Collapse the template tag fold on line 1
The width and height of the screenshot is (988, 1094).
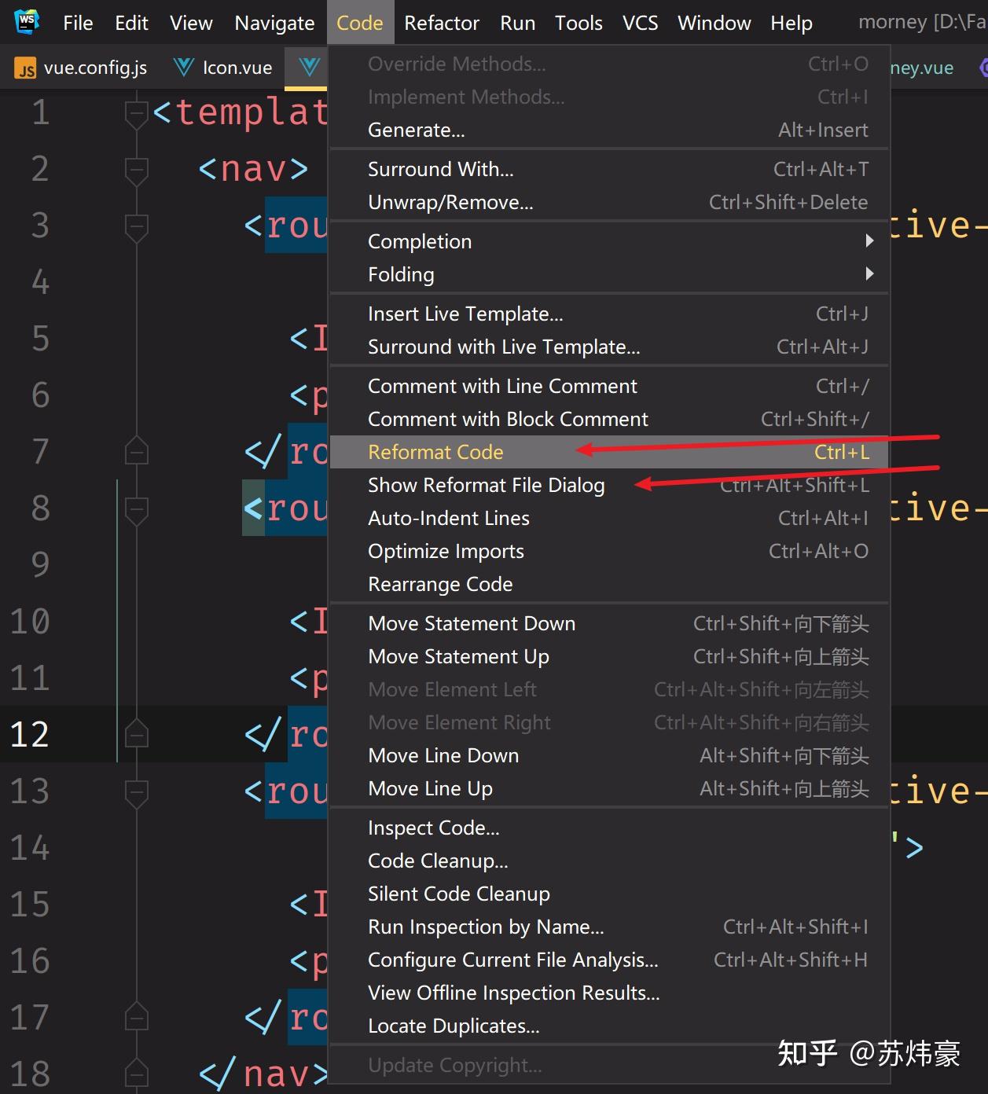(137, 113)
